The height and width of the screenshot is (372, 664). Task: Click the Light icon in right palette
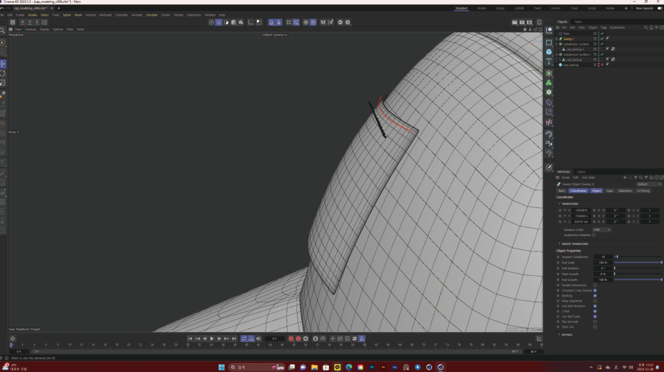pos(549,153)
